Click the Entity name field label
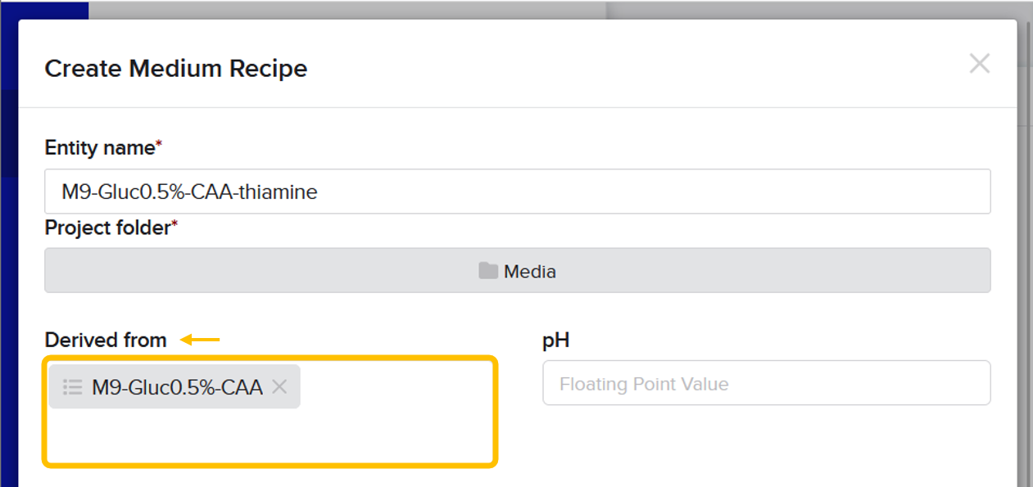Image resolution: width=1033 pixels, height=487 pixels. pyautogui.click(x=99, y=147)
